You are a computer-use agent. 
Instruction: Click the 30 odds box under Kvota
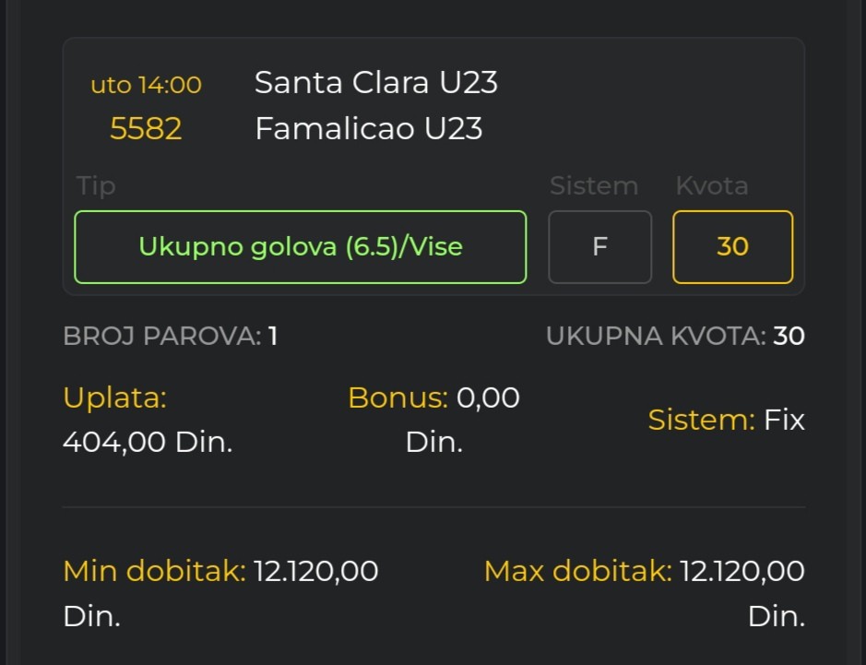[732, 247]
